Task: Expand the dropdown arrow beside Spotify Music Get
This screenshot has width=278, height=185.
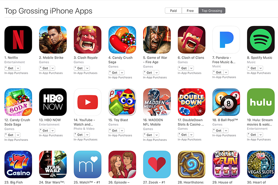Action: 261,68
